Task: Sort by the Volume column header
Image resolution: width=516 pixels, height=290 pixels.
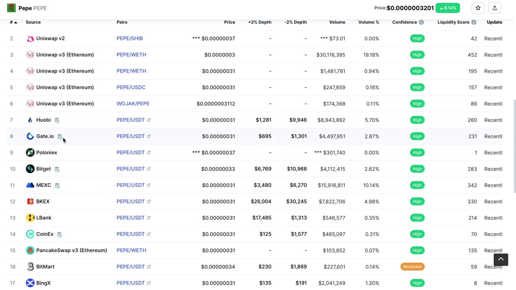Action: [337, 22]
